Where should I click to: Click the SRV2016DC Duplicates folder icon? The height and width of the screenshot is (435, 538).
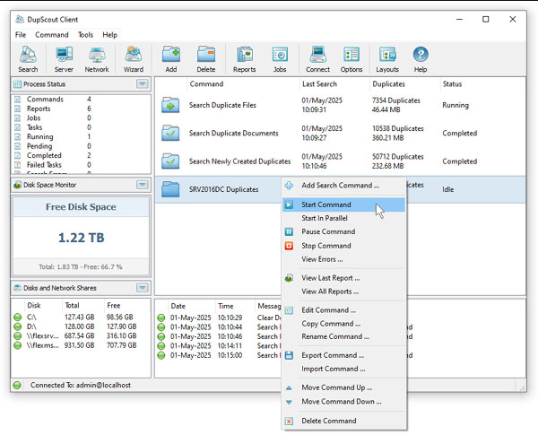170,189
